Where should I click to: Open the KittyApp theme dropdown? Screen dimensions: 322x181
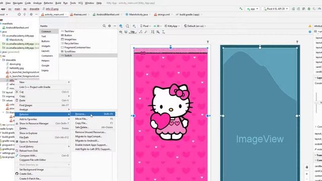(x=172, y=26)
